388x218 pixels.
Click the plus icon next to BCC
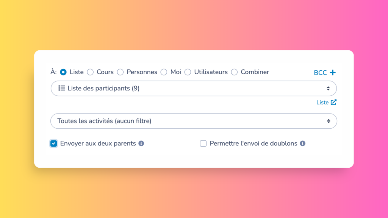[333, 72]
